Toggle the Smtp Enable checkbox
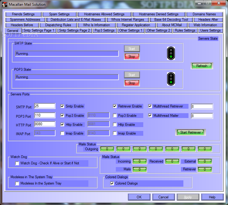This screenshot has width=228, height=205. point(62,106)
